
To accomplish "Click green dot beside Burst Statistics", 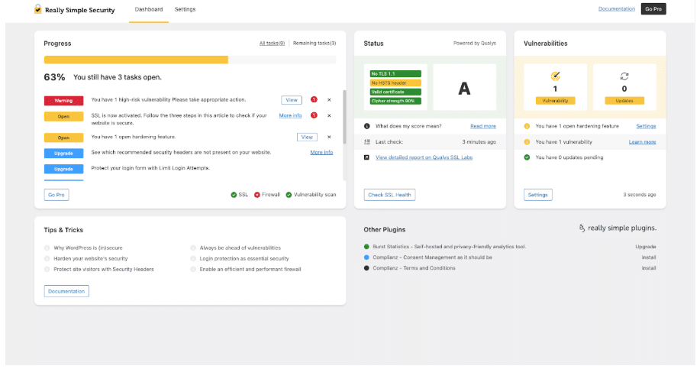I will pyautogui.click(x=366, y=247).
